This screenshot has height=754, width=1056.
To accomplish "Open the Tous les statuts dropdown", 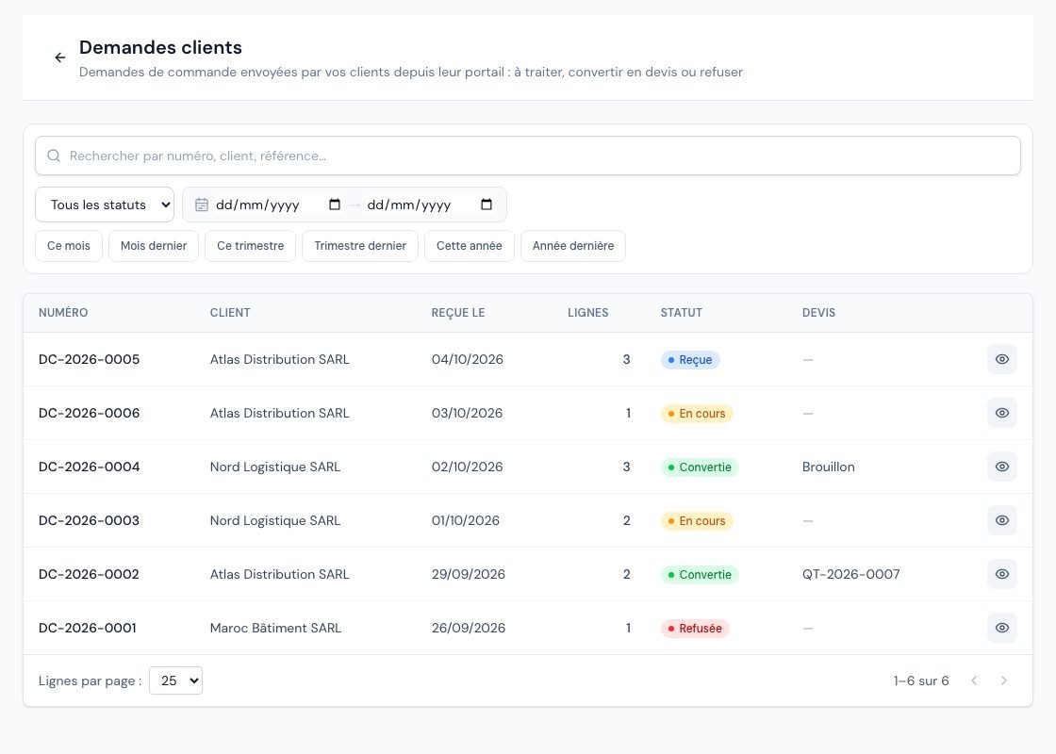I will tap(105, 205).
